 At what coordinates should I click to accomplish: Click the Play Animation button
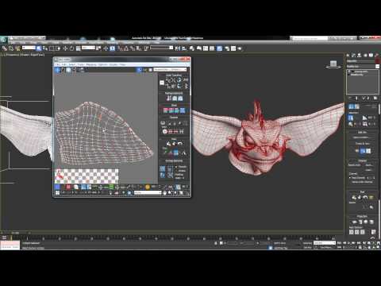(349, 242)
